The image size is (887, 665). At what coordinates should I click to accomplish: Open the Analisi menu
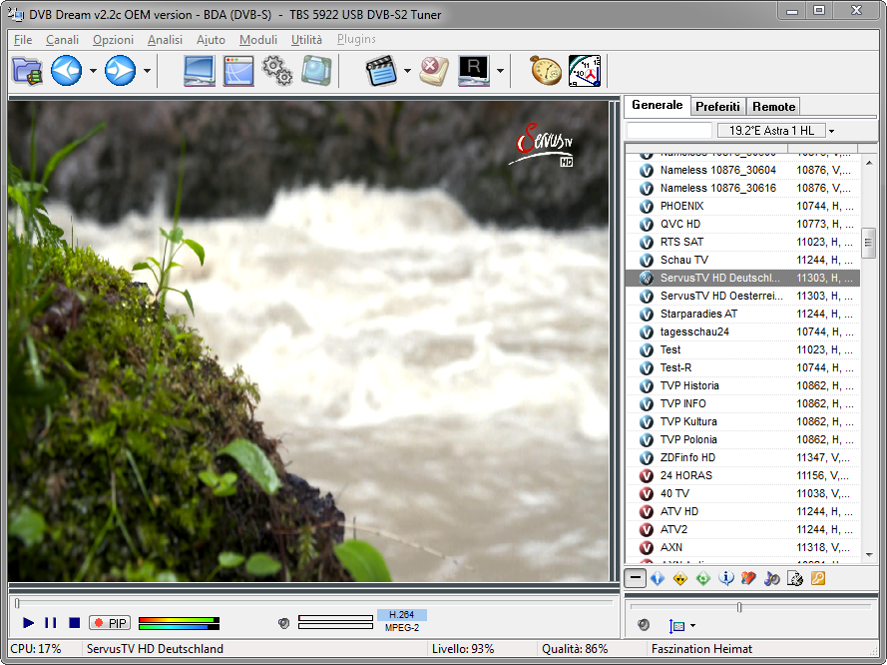click(165, 40)
